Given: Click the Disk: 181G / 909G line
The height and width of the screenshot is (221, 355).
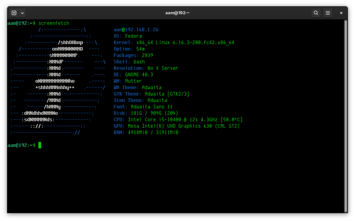Looking at the screenshot, I should tap(146, 113).
